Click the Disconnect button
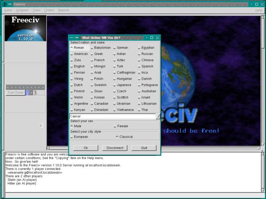 (115, 148)
